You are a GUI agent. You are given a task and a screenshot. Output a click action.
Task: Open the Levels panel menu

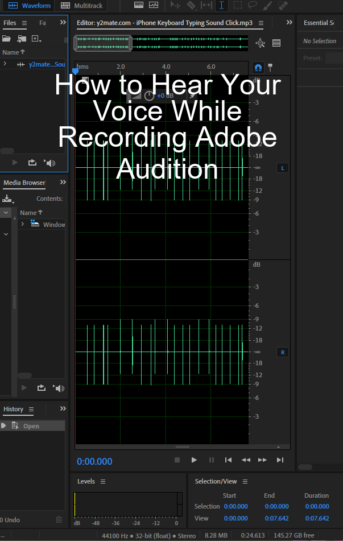103,481
